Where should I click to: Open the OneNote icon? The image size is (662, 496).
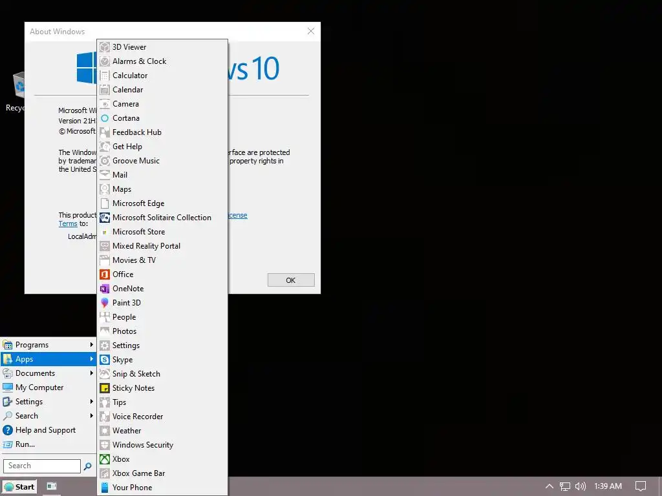tap(105, 289)
